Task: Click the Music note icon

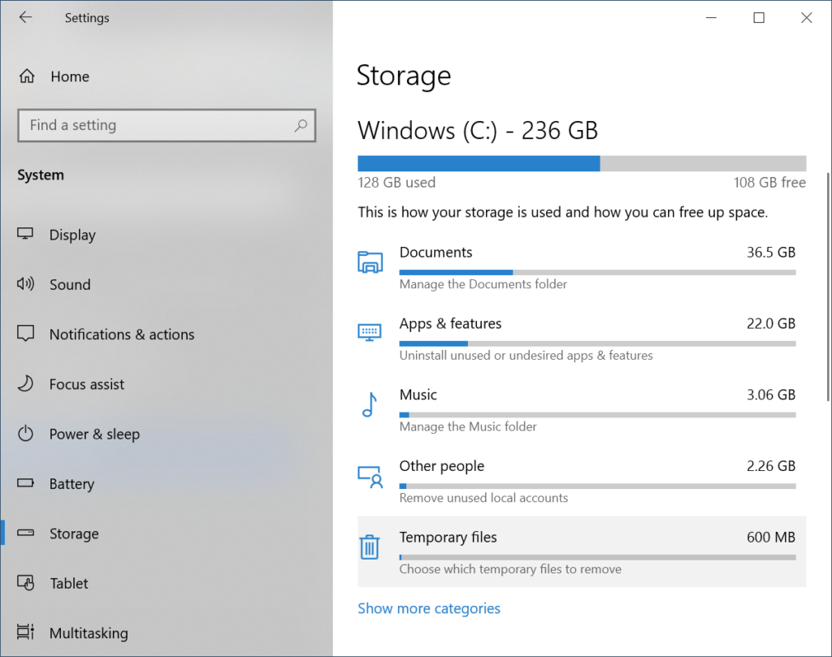Action: [x=370, y=404]
